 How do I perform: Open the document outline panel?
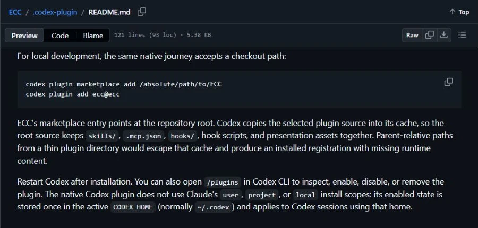[462, 35]
